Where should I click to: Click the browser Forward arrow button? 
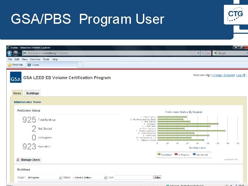tap(15, 53)
